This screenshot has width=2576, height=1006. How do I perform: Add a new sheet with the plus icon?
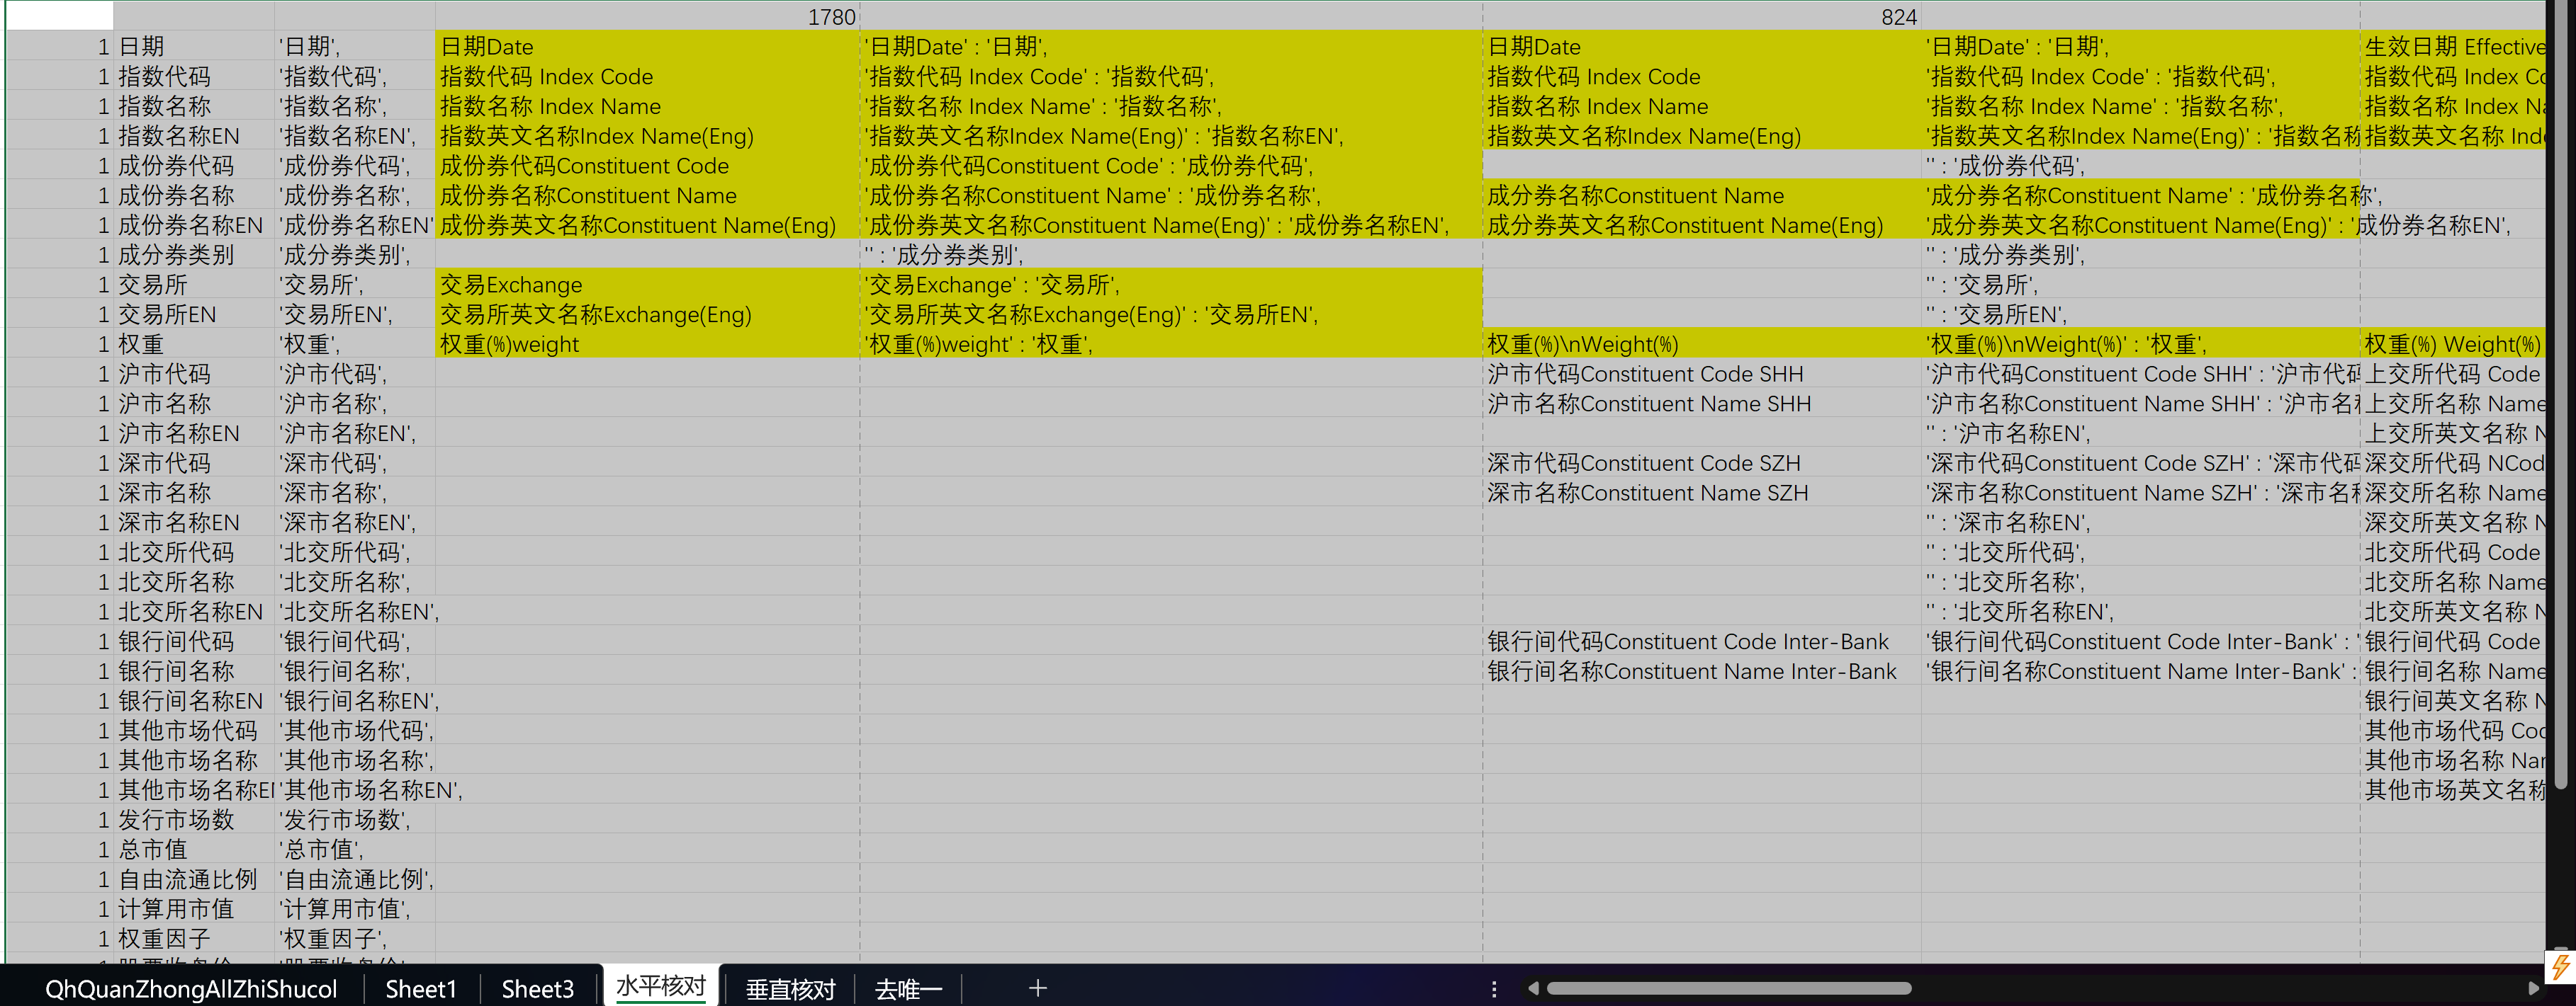[x=1037, y=988]
